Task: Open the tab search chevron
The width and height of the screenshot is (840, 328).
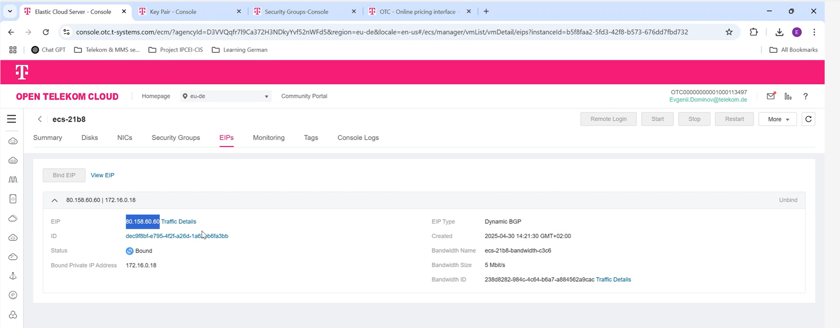Action: pos(10,12)
